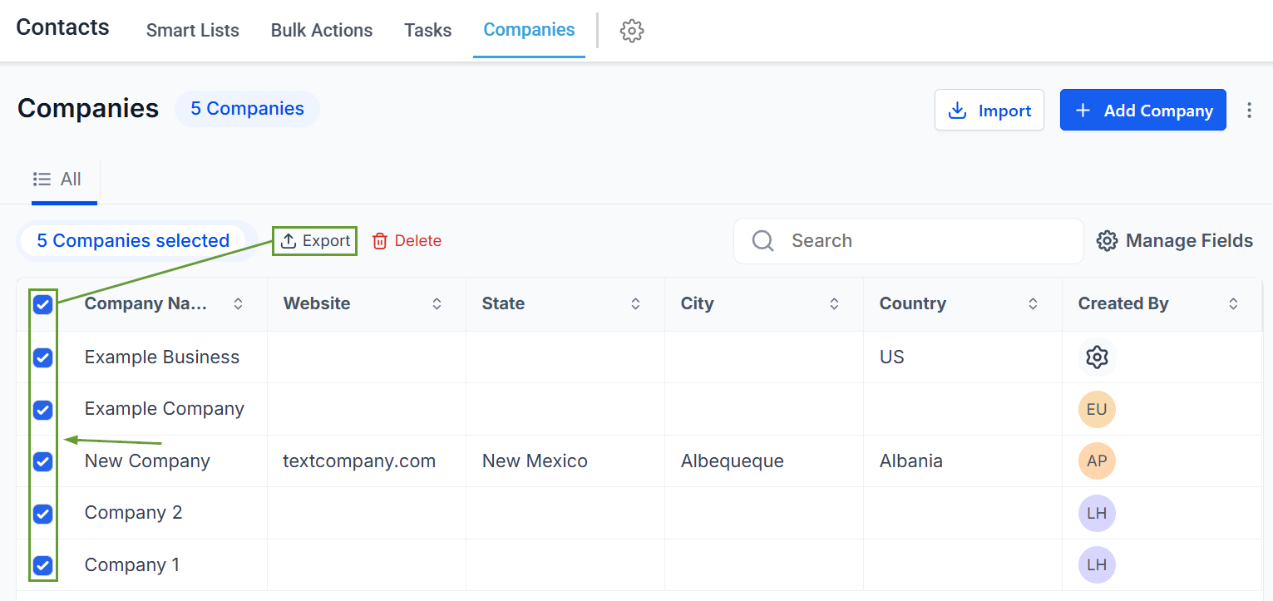Click the gear avatar for Example Business
This screenshot has width=1273, height=601.
click(x=1097, y=357)
